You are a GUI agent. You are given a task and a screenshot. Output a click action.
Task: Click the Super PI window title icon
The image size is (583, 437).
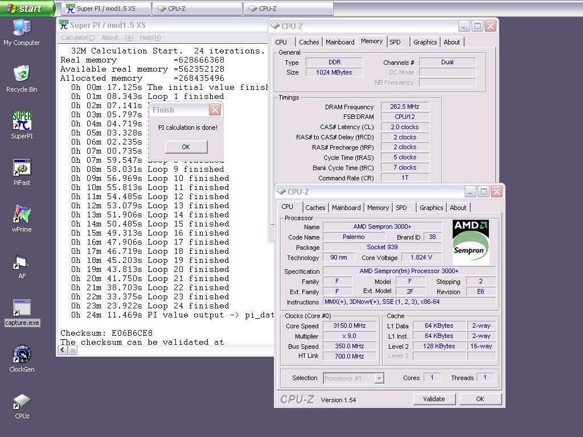[64, 25]
